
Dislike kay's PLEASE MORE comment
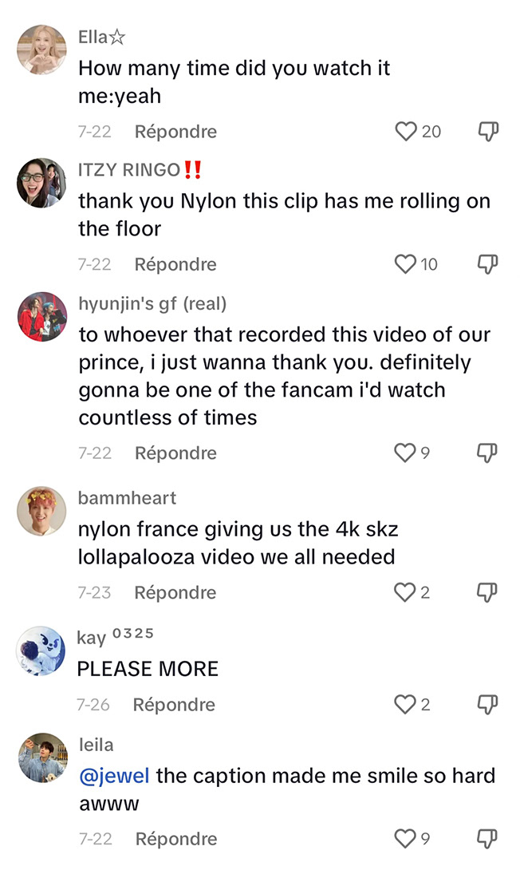tap(487, 704)
